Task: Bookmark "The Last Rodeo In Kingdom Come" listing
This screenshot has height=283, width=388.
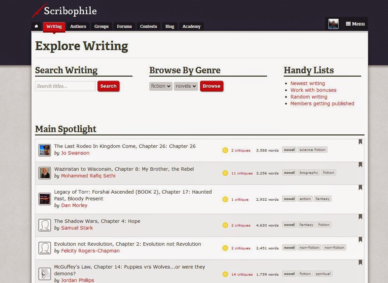Action: (360, 142)
